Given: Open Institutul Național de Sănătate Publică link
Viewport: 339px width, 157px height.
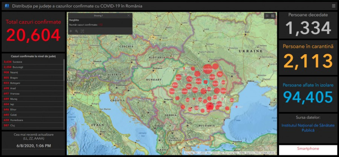Looking at the screenshot, I should 308,128.
